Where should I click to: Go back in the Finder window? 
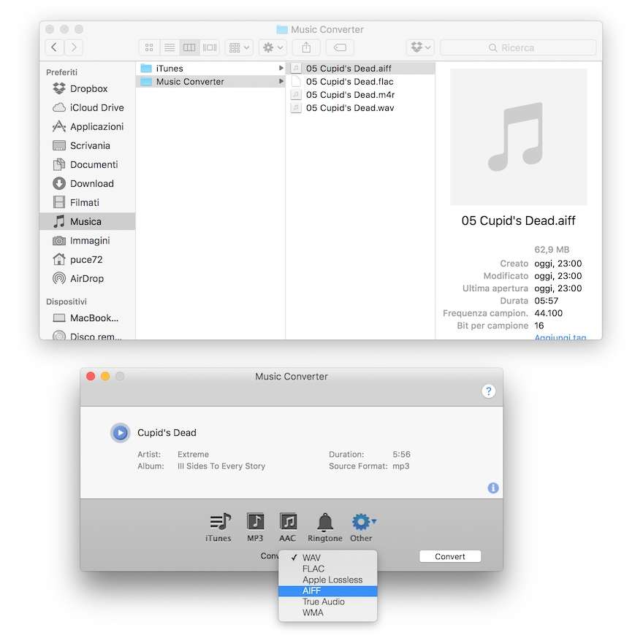[54, 47]
